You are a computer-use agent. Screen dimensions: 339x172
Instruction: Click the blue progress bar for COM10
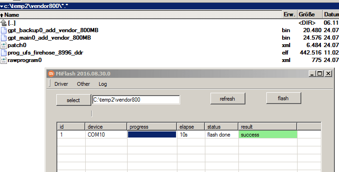pyautogui.click(x=152, y=135)
